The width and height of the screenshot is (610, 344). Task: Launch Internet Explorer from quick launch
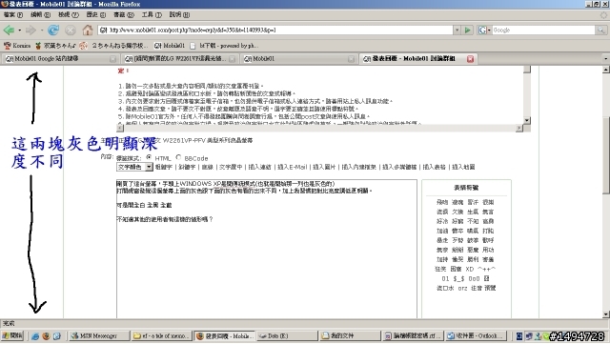point(35,335)
